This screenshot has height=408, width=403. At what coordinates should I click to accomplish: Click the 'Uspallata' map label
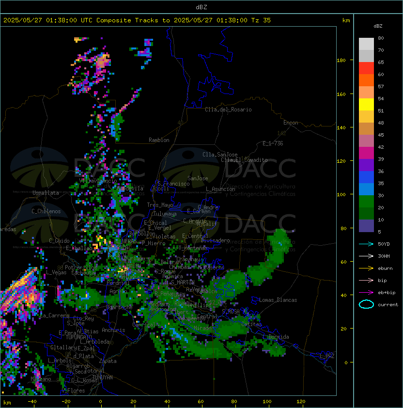click(x=46, y=193)
